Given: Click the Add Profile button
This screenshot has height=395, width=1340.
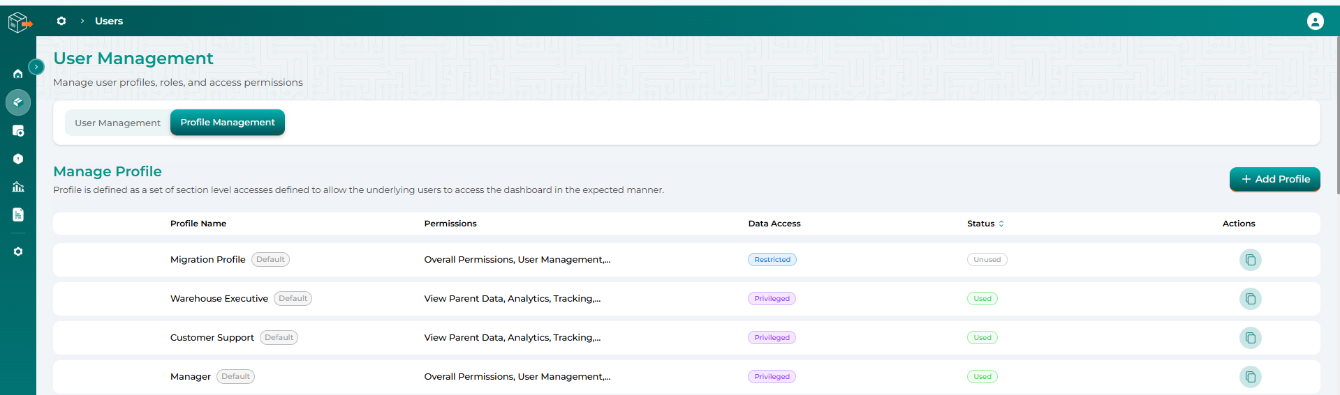Looking at the screenshot, I should click(x=1274, y=179).
